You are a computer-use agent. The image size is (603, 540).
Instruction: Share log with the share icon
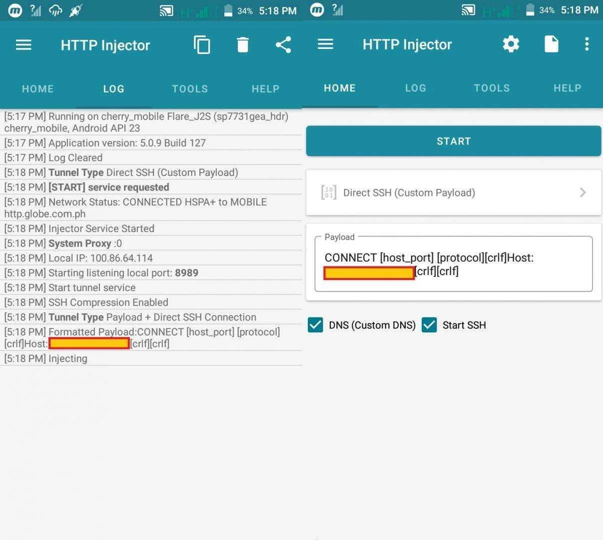[283, 45]
